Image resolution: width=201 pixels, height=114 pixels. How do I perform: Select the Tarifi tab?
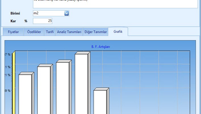pyautogui.click(x=50, y=32)
